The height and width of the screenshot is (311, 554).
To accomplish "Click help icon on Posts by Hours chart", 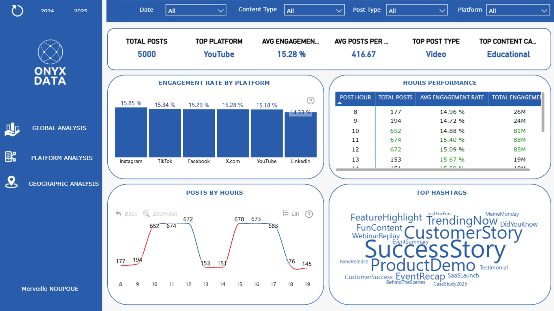I will click(x=309, y=214).
